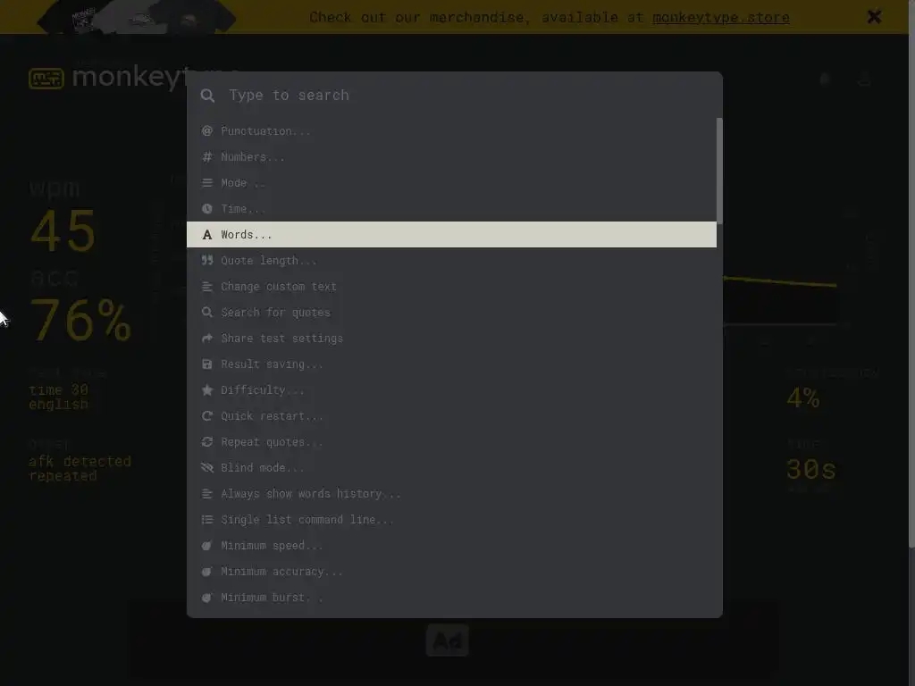Click the Minimum accuracy bomb icon
915x686 pixels.
[x=207, y=571]
